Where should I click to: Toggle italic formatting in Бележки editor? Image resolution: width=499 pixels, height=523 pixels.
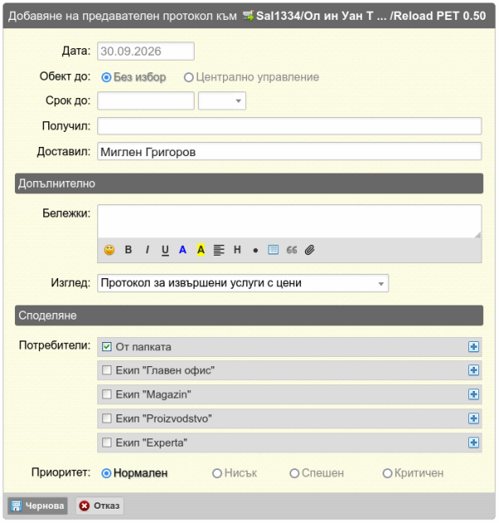click(x=147, y=250)
